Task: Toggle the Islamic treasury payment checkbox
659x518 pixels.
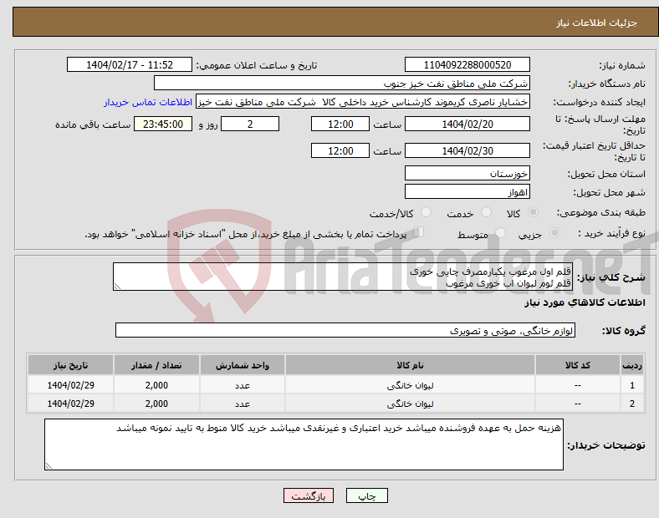Action: tap(419, 232)
